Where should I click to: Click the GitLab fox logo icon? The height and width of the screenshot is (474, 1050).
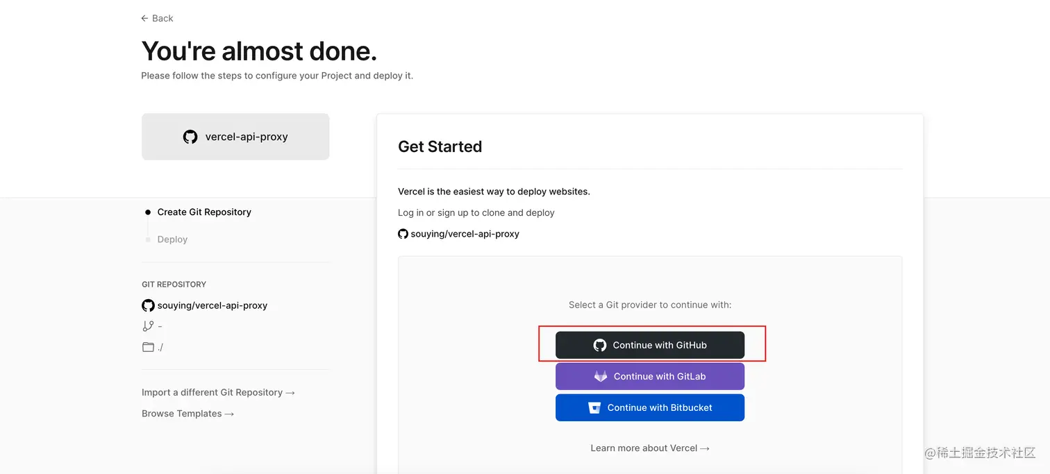click(601, 376)
